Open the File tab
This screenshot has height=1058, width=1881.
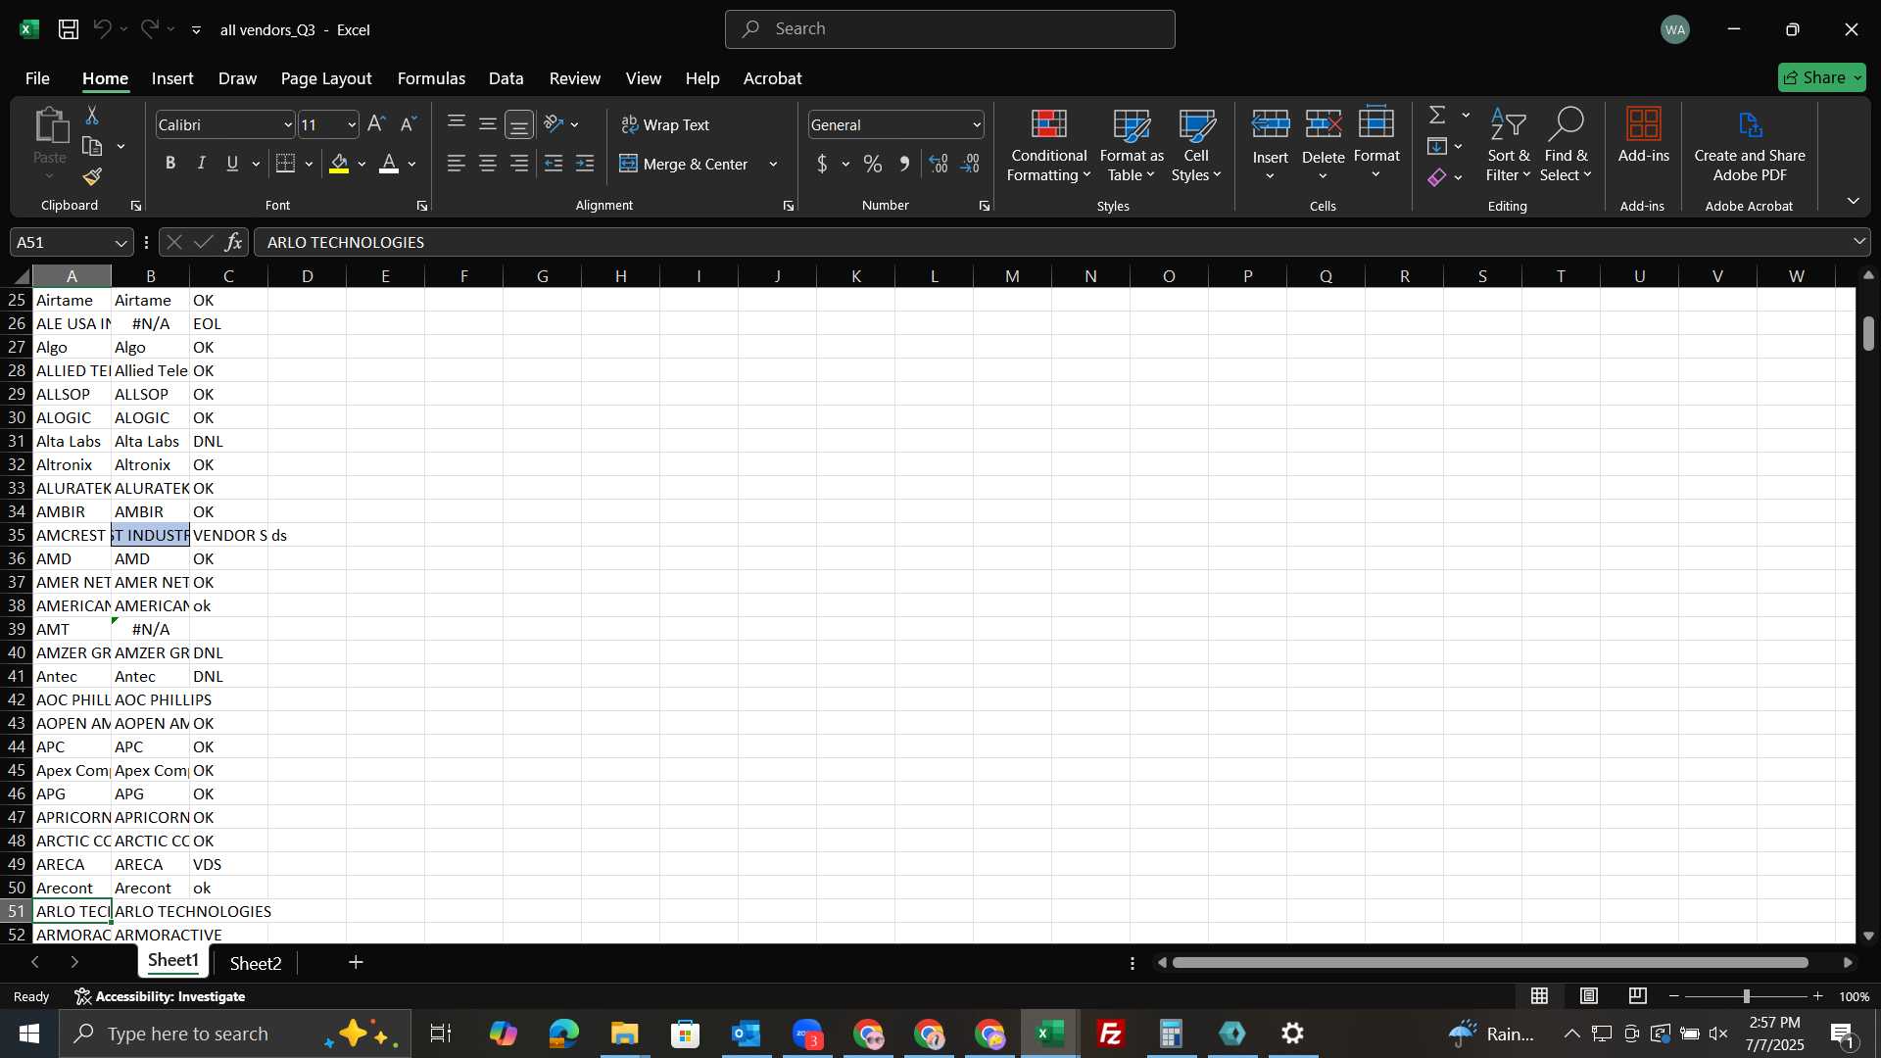pos(37,78)
